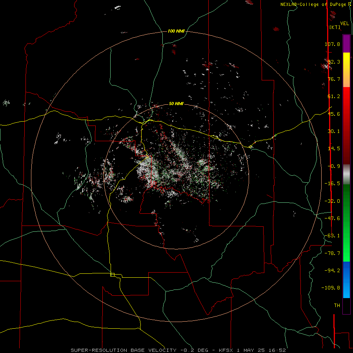This screenshot has width=353, height=353.
Task: Select the -0.9 legend value
Action: (x=334, y=166)
